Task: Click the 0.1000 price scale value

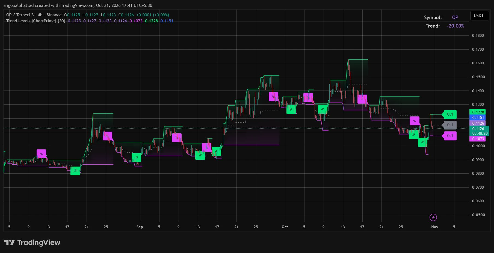Action: pyautogui.click(x=478, y=146)
